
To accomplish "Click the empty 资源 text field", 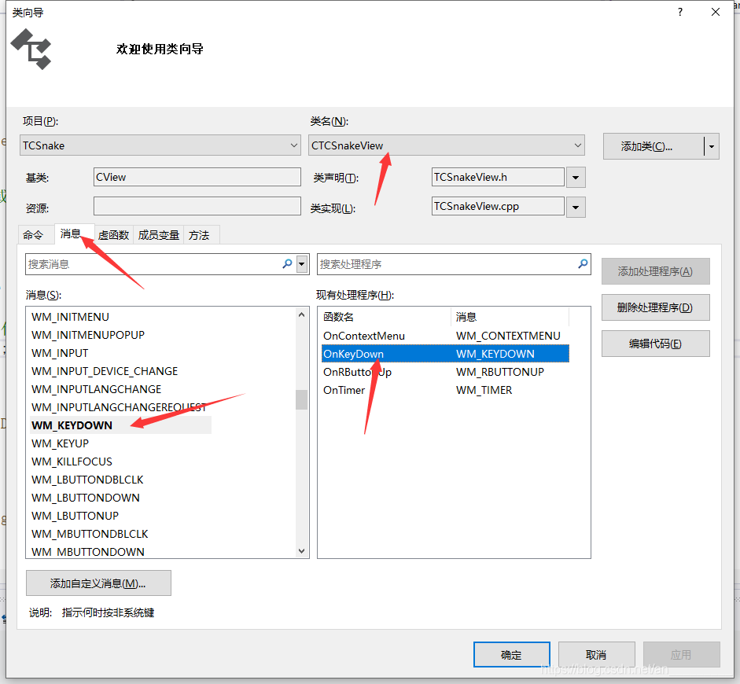I will click(197, 206).
